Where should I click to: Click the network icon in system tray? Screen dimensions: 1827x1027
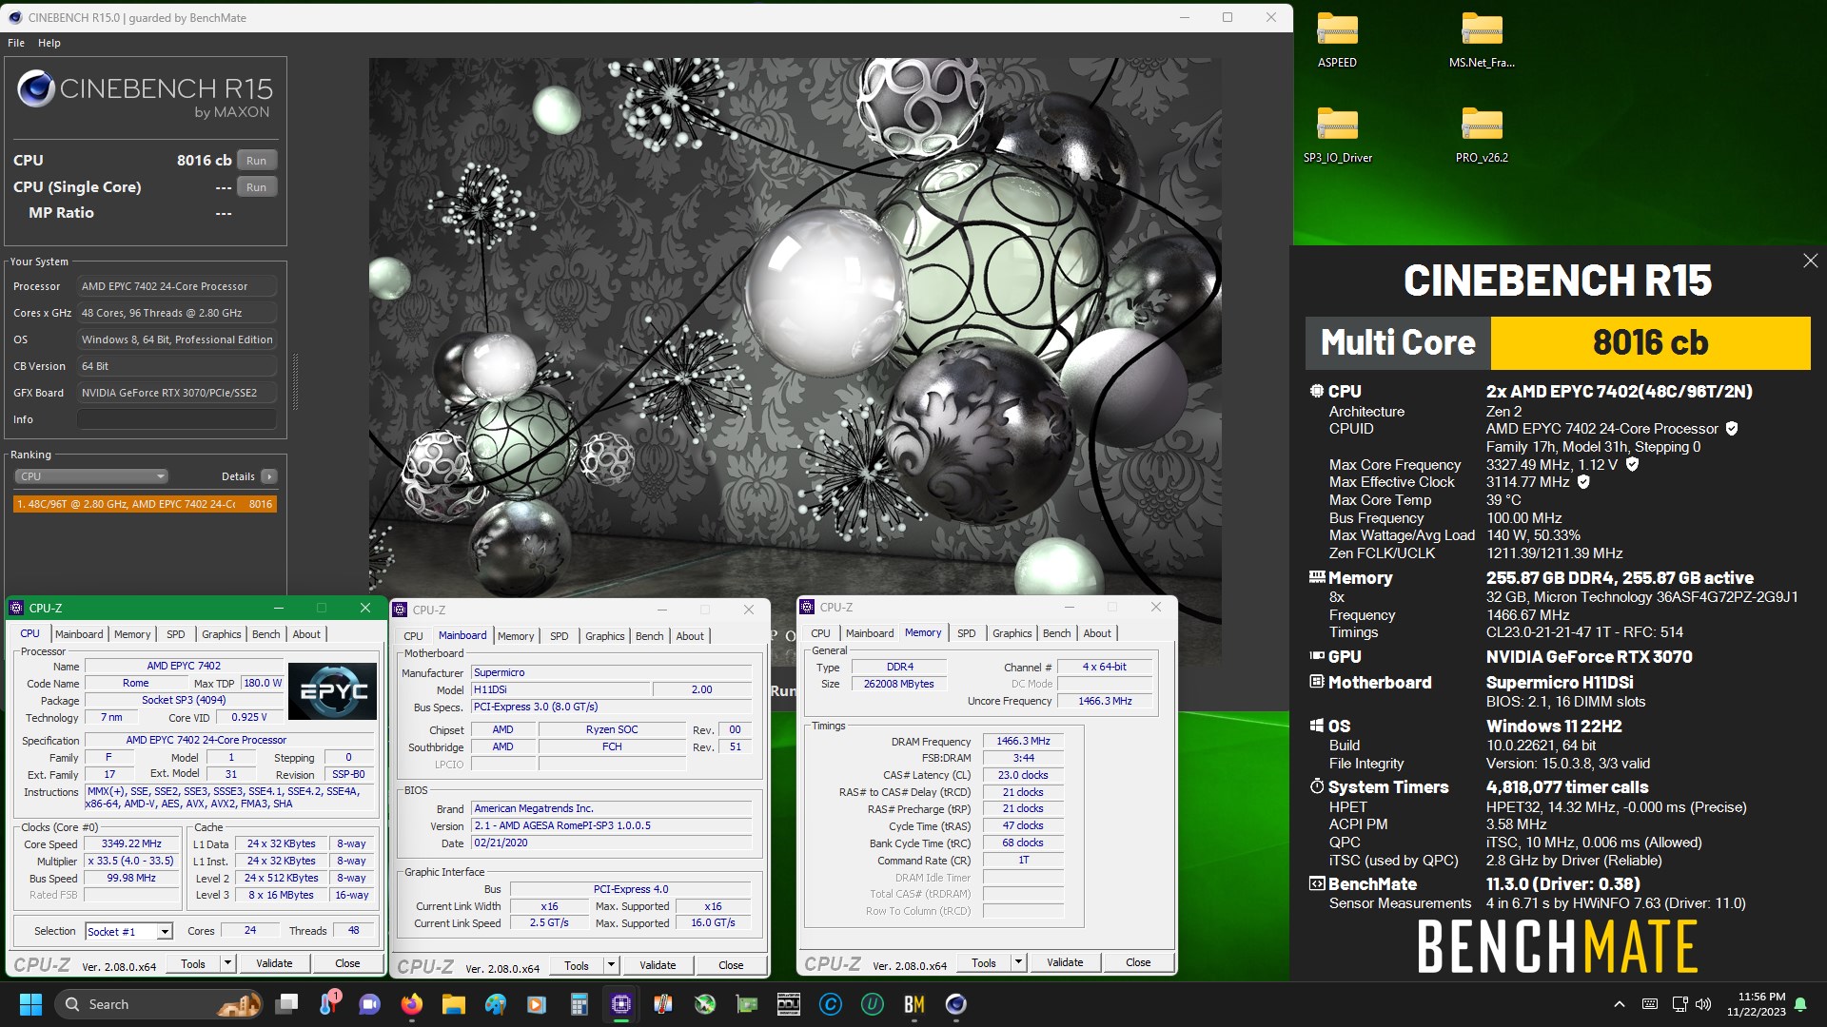coord(1680,1004)
